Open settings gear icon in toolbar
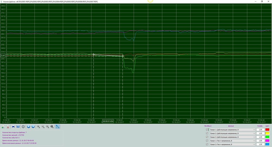 (x=23, y=127)
